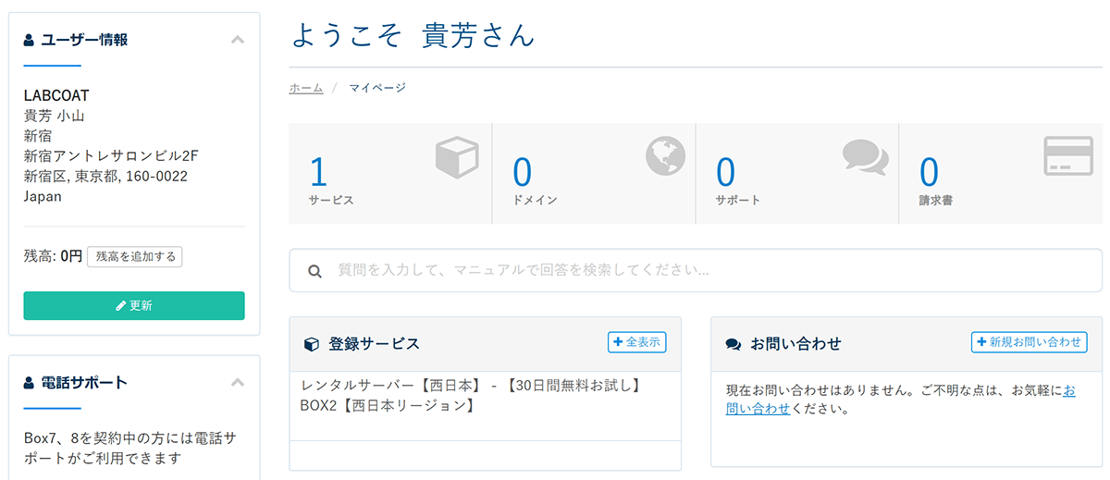1110x480 pixels.
Task: Click the invoice credit card icon
Action: click(1068, 156)
